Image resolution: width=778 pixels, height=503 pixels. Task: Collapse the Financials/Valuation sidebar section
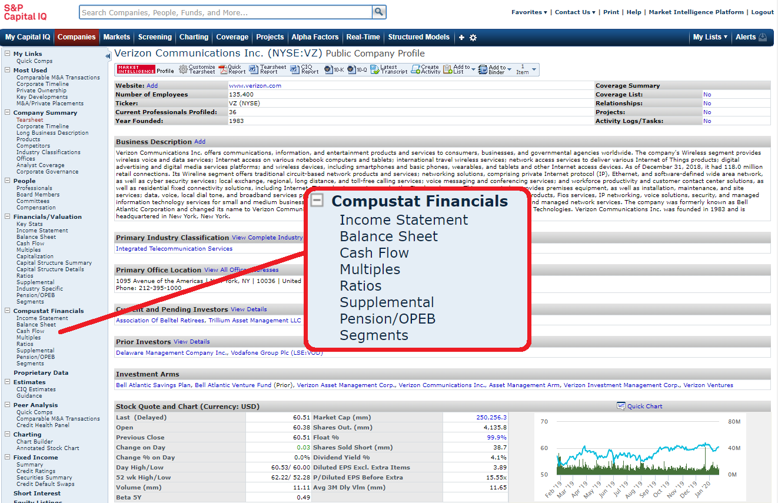point(7,216)
